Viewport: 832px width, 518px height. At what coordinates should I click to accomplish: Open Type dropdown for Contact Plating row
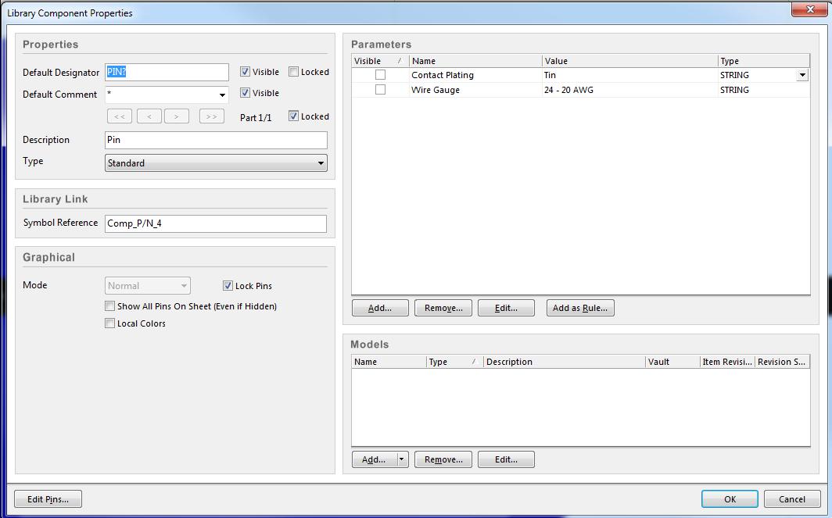(802, 75)
